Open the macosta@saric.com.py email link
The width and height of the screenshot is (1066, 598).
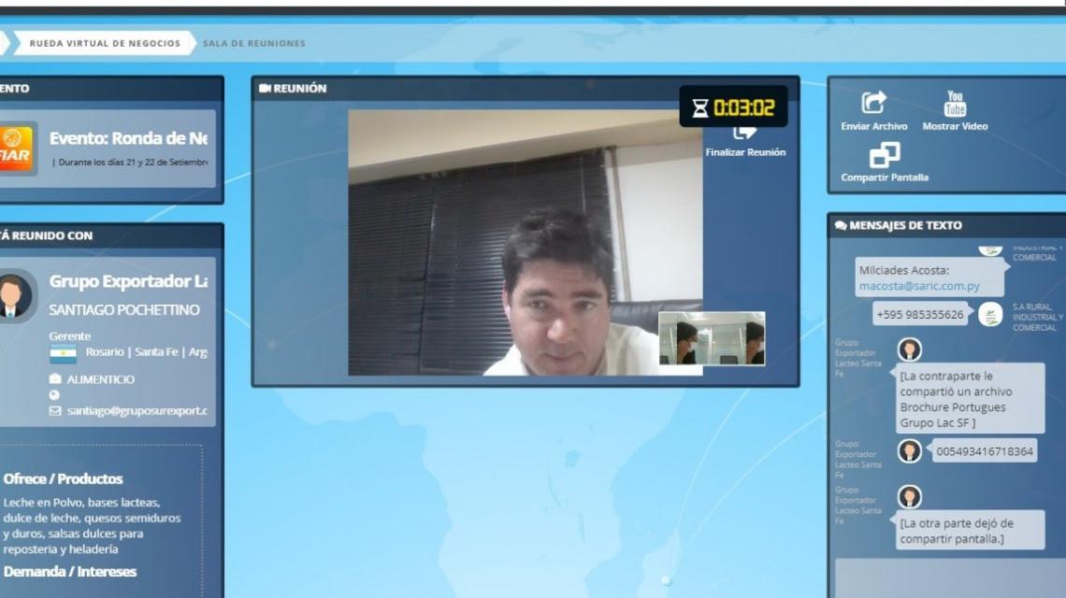[x=919, y=286]
